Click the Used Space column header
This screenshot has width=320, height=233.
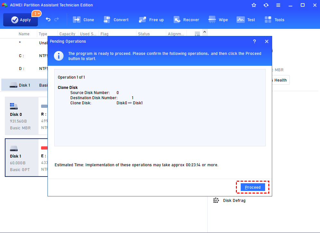coord(88,34)
